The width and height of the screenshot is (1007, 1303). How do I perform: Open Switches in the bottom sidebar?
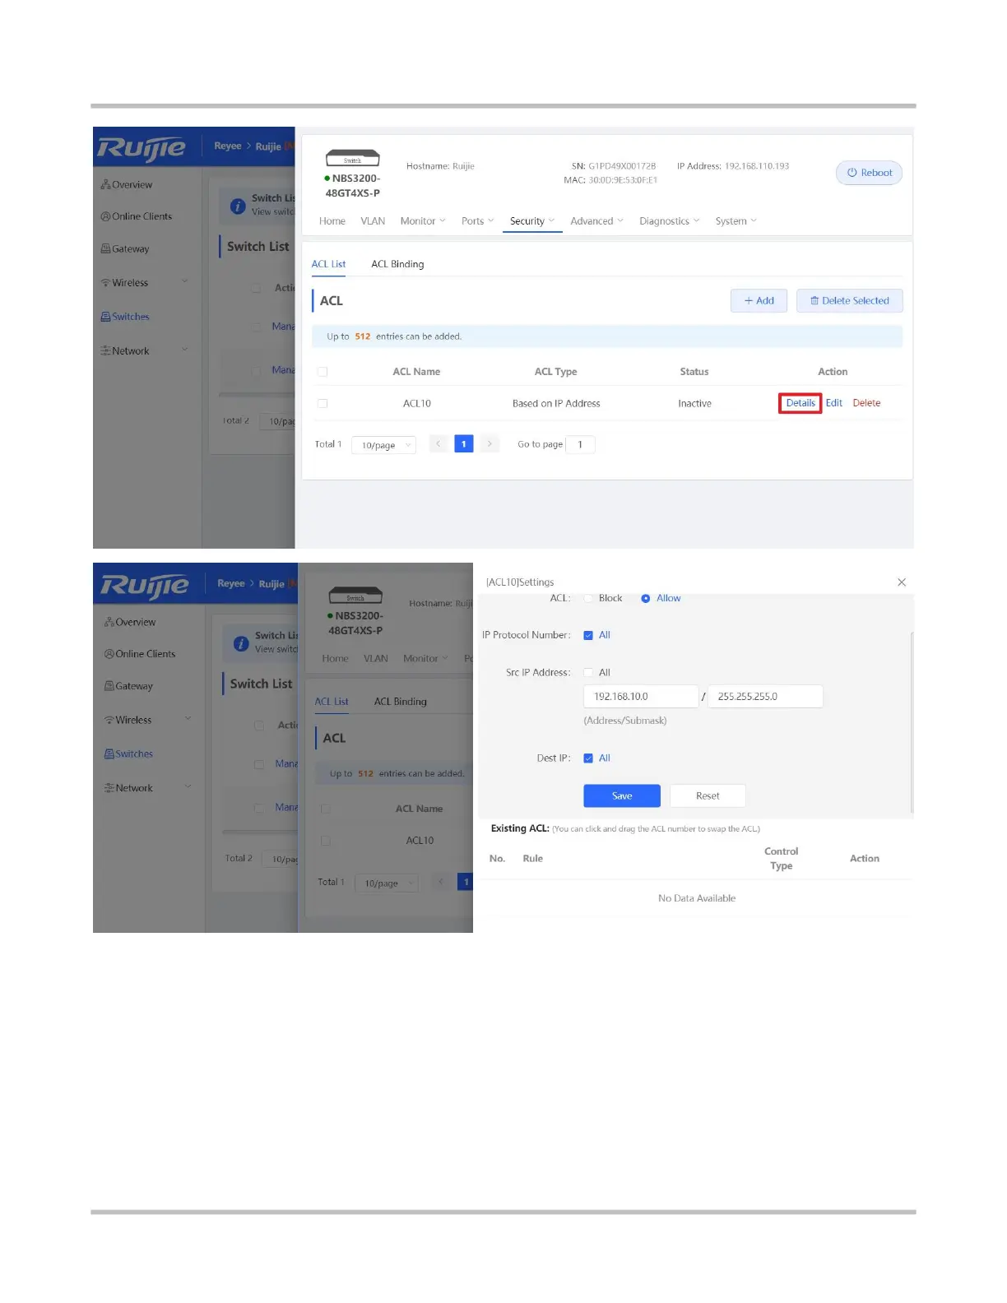tap(128, 754)
